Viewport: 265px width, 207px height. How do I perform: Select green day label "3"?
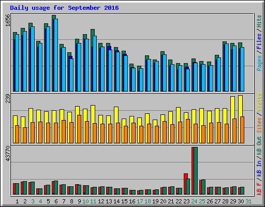[33, 201]
